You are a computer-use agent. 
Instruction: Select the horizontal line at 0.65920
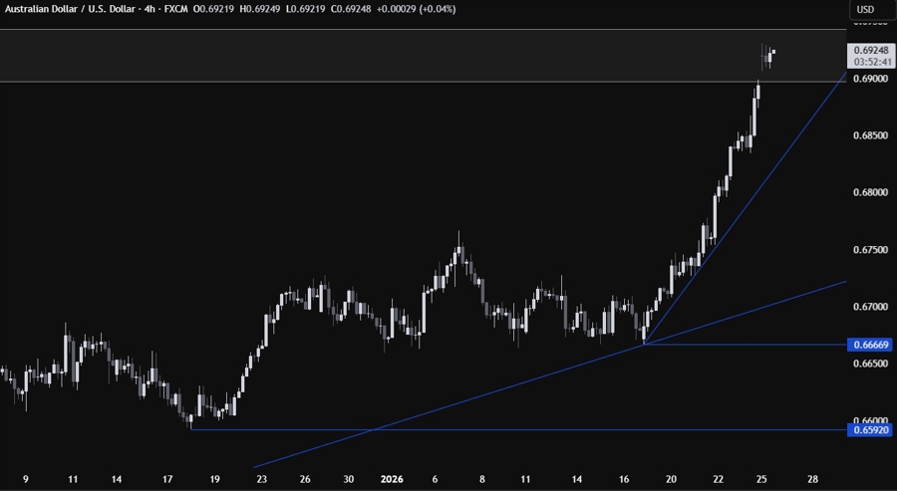point(518,429)
